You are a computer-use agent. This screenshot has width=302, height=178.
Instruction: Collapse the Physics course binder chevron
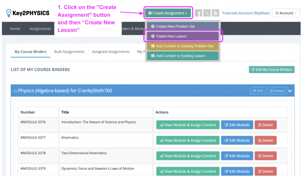(290, 91)
